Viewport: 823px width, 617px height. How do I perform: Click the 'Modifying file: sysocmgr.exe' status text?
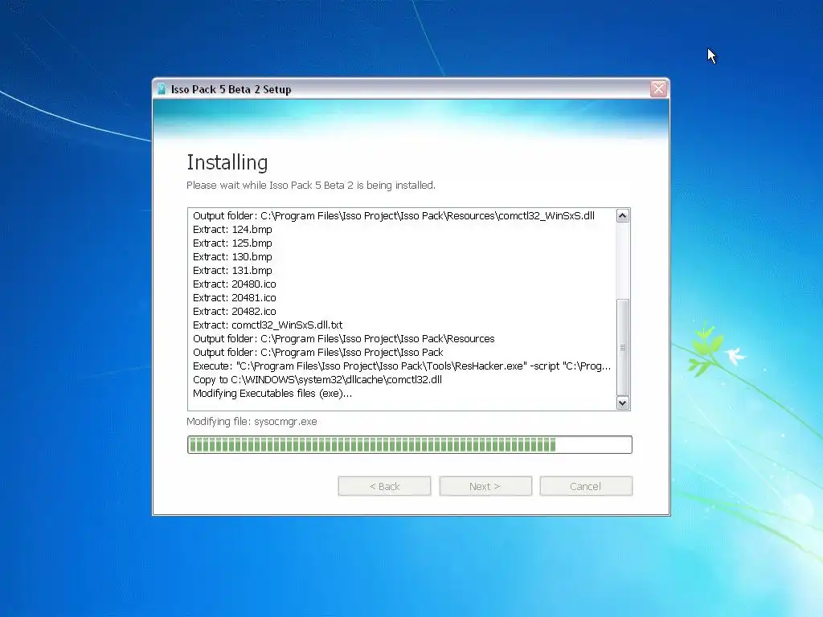(252, 421)
